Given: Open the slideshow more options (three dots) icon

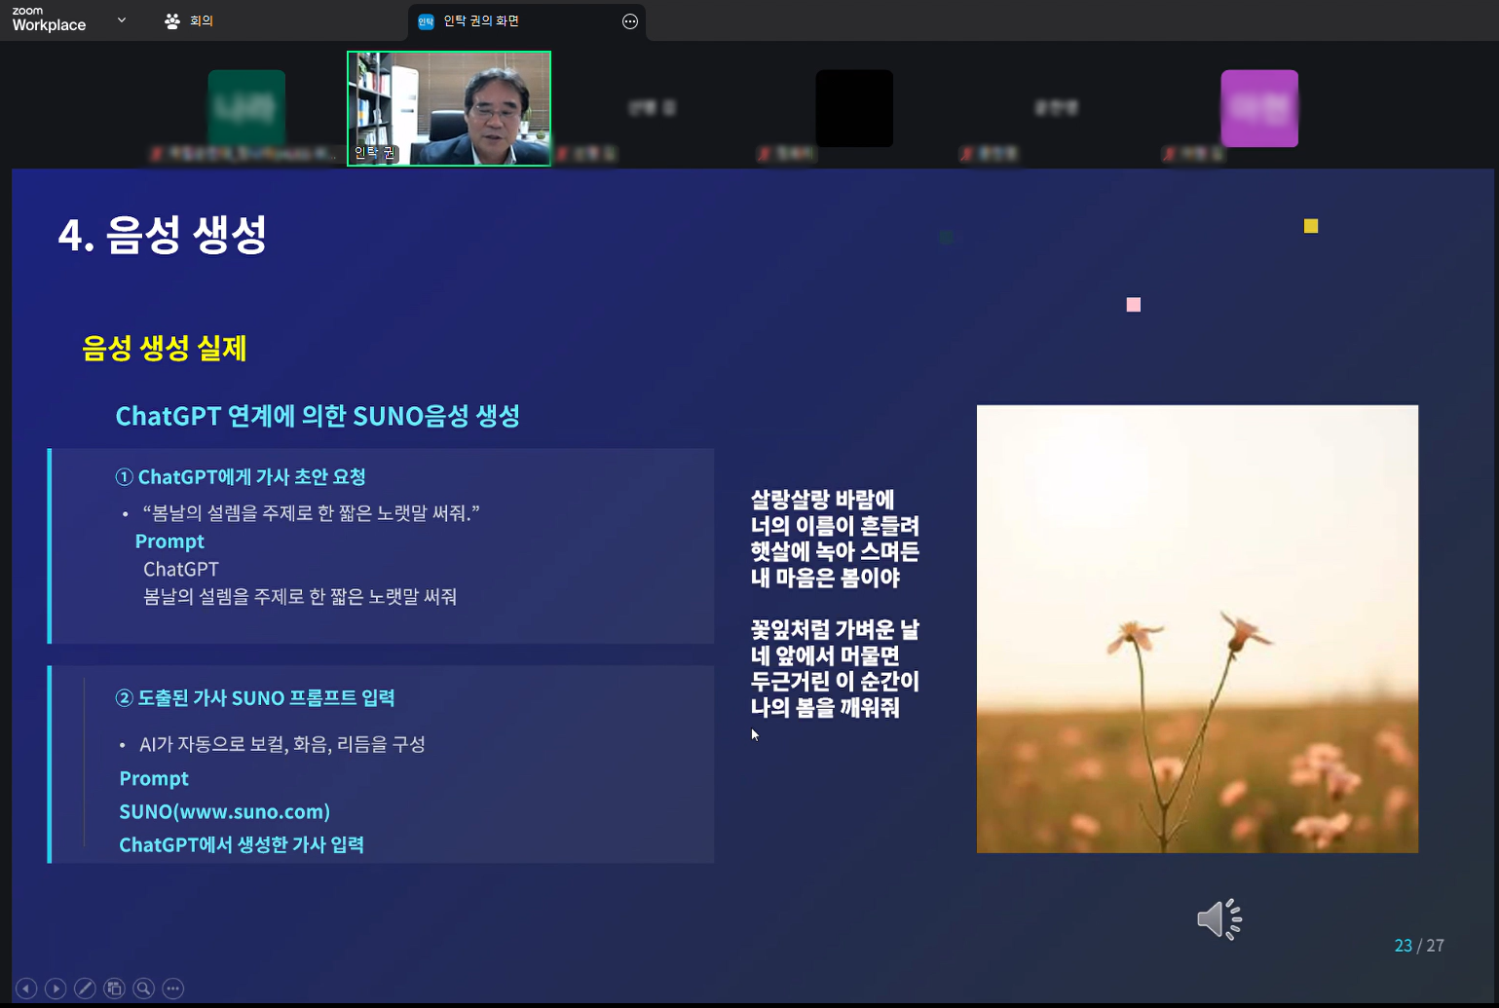Looking at the screenshot, I should tap(173, 989).
